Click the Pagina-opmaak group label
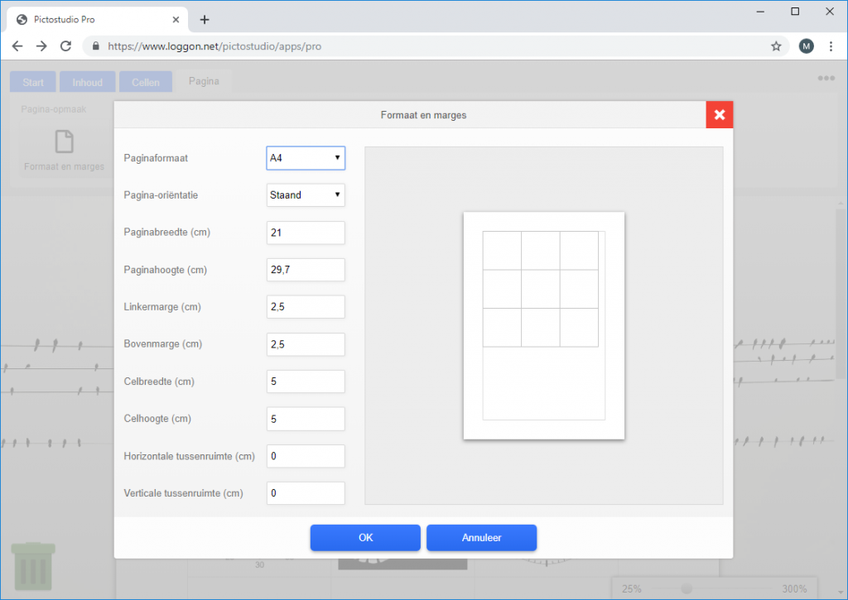The width and height of the screenshot is (848, 600). point(54,109)
